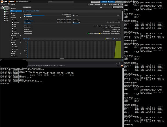Click the Package versions button
Screen dimensions: 167x127
tap(27, 7)
